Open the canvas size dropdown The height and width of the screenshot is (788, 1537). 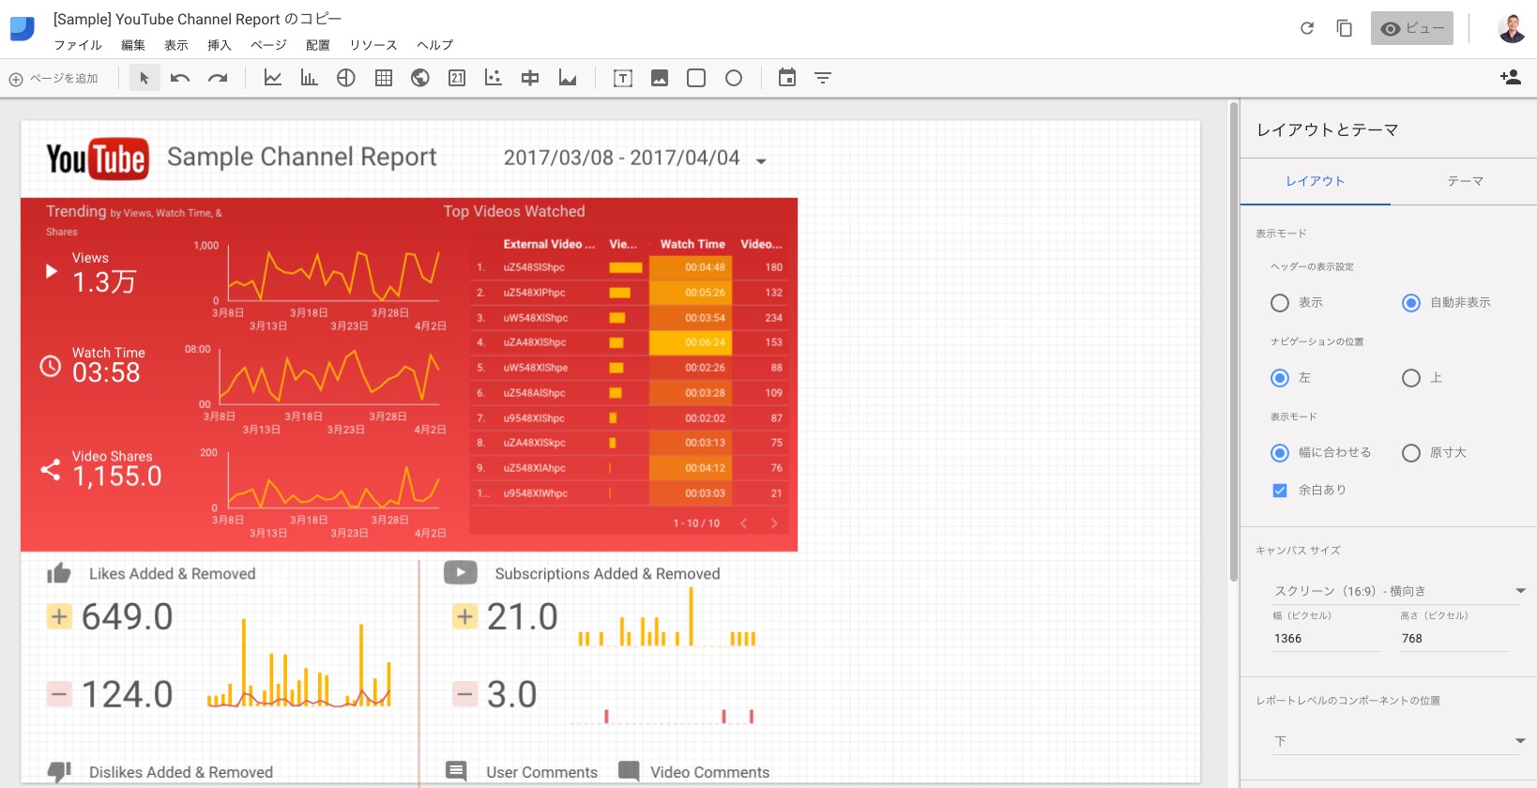(x=1398, y=591)
